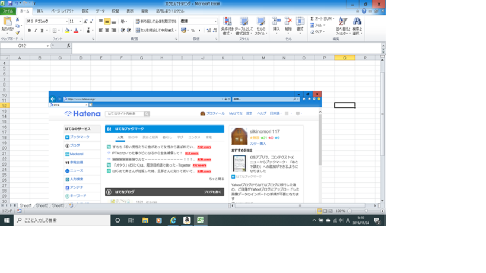Switch to the Data ribbon tab
This screenshot has width=486, height=273.
click(100, 11)
